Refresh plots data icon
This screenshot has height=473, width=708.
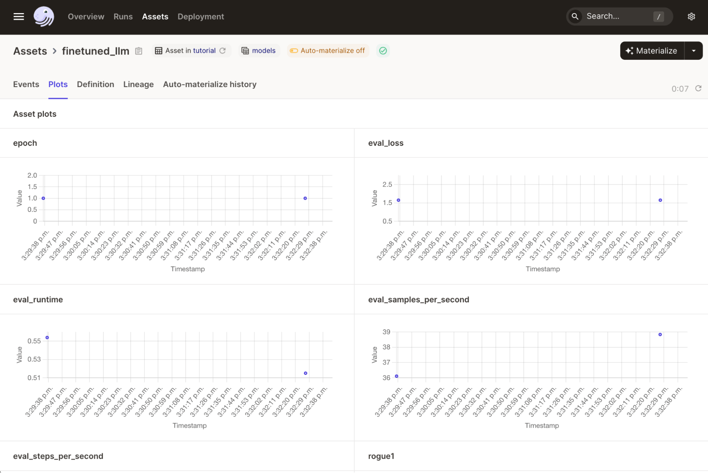[x=698, y=88]
